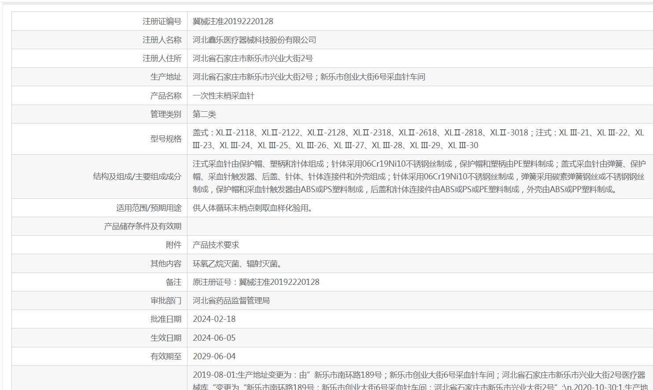The image size is (653, 390).
Task: Click the 附件 label
Action: 173,244
